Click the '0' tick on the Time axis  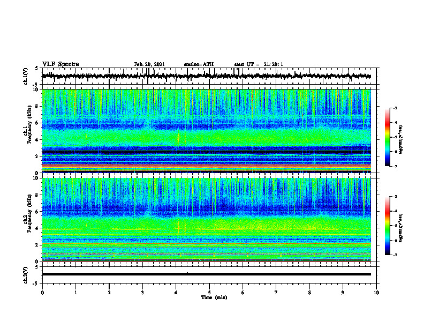(42, 293)
